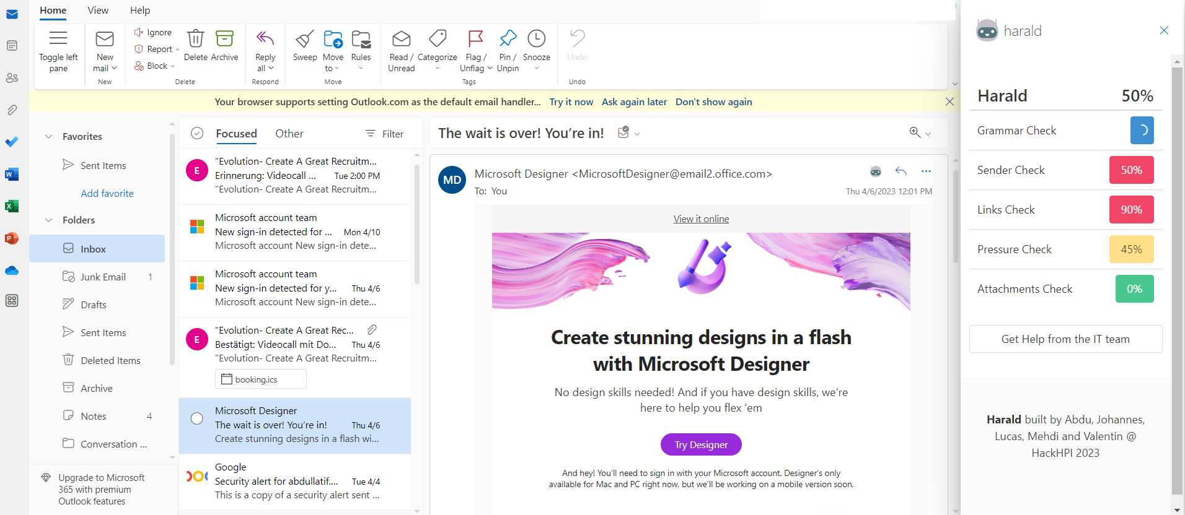This screenshot has width=1185, height=515.
Task: Collapse Favorites section chevron
Action: tap(49, 136)
